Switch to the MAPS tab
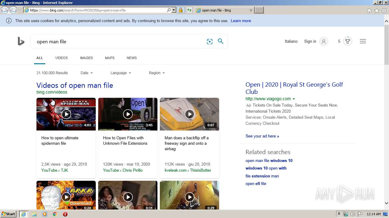Viewport: 389px width, 218px height. coord(110,58)
